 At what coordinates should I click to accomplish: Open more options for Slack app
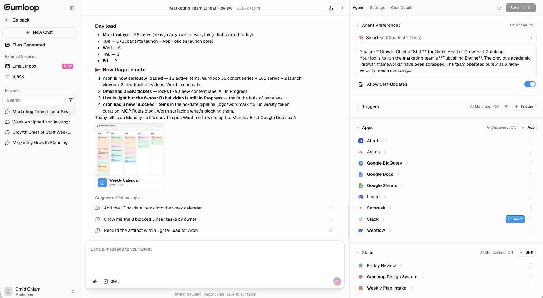click(x=531, y=219)
